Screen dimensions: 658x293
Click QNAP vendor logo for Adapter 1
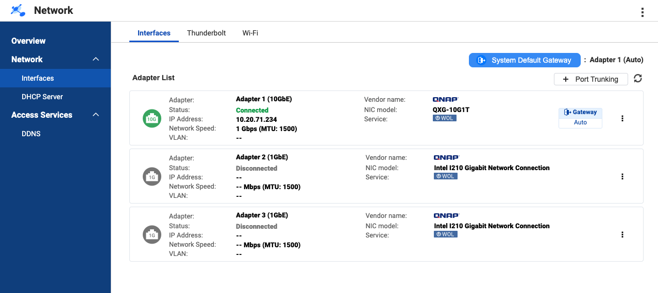[445, 99]
